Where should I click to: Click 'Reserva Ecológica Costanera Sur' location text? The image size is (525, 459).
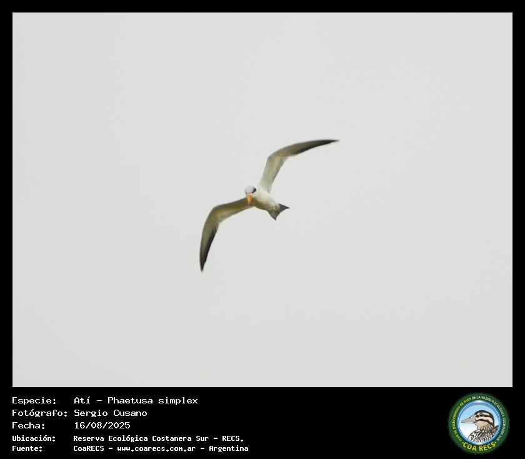[141, 438]
